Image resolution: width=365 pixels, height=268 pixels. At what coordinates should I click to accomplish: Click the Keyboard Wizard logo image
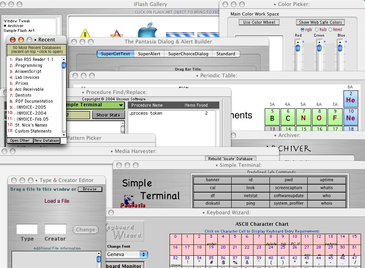[124, 231]
